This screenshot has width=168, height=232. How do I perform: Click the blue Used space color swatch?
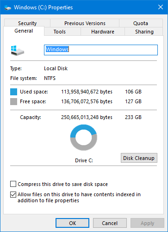pos(13,92)
